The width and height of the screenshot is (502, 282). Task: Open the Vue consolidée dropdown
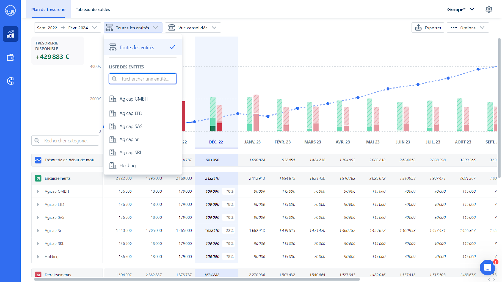pyautogui.click(x=193, y=28)
